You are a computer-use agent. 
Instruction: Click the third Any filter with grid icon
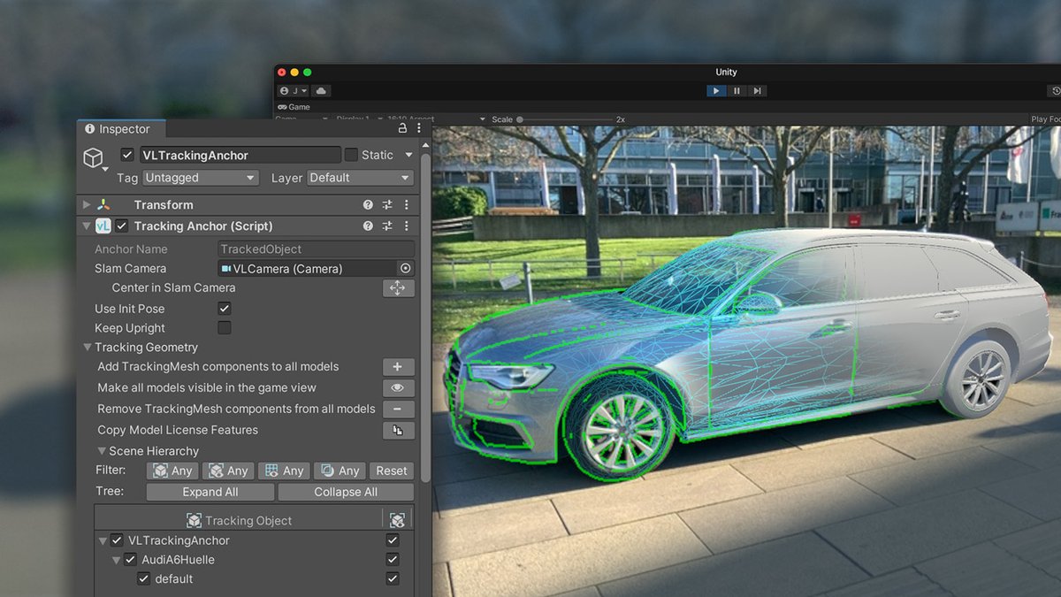(x=285, y=471)
